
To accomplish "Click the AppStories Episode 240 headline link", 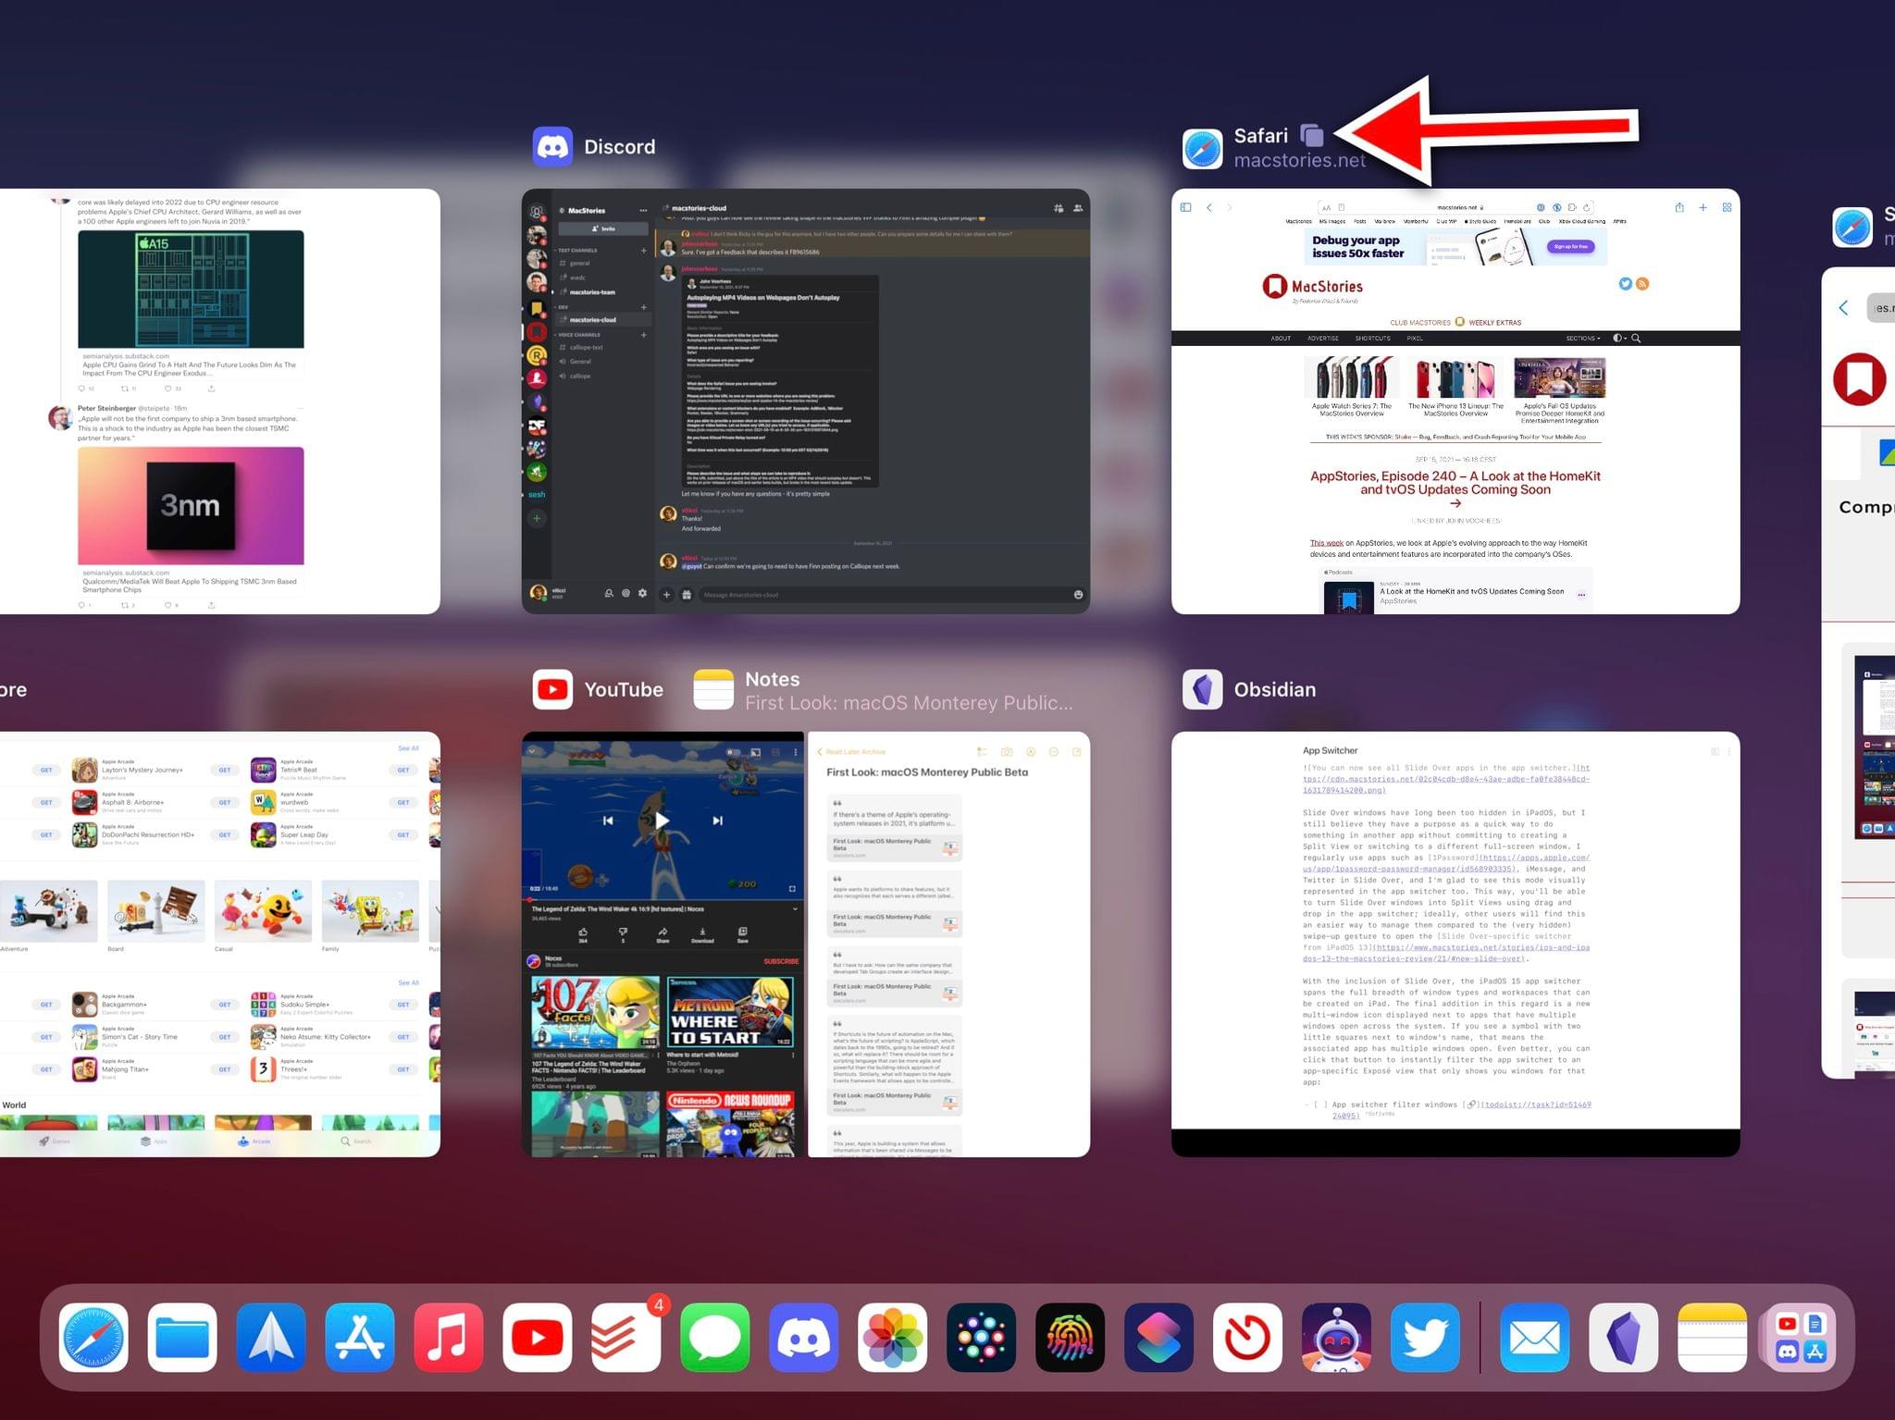I will pos(1455,483).
